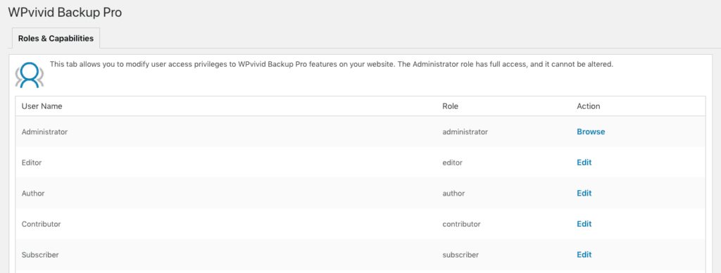
Task: Click the tab description text about access privileges
Action: [x=332, y=64]
